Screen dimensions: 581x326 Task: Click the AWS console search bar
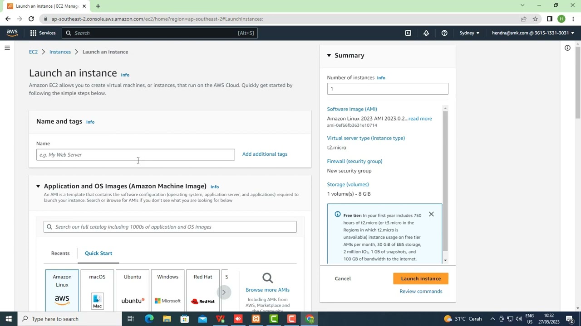[x=160, y=33]
